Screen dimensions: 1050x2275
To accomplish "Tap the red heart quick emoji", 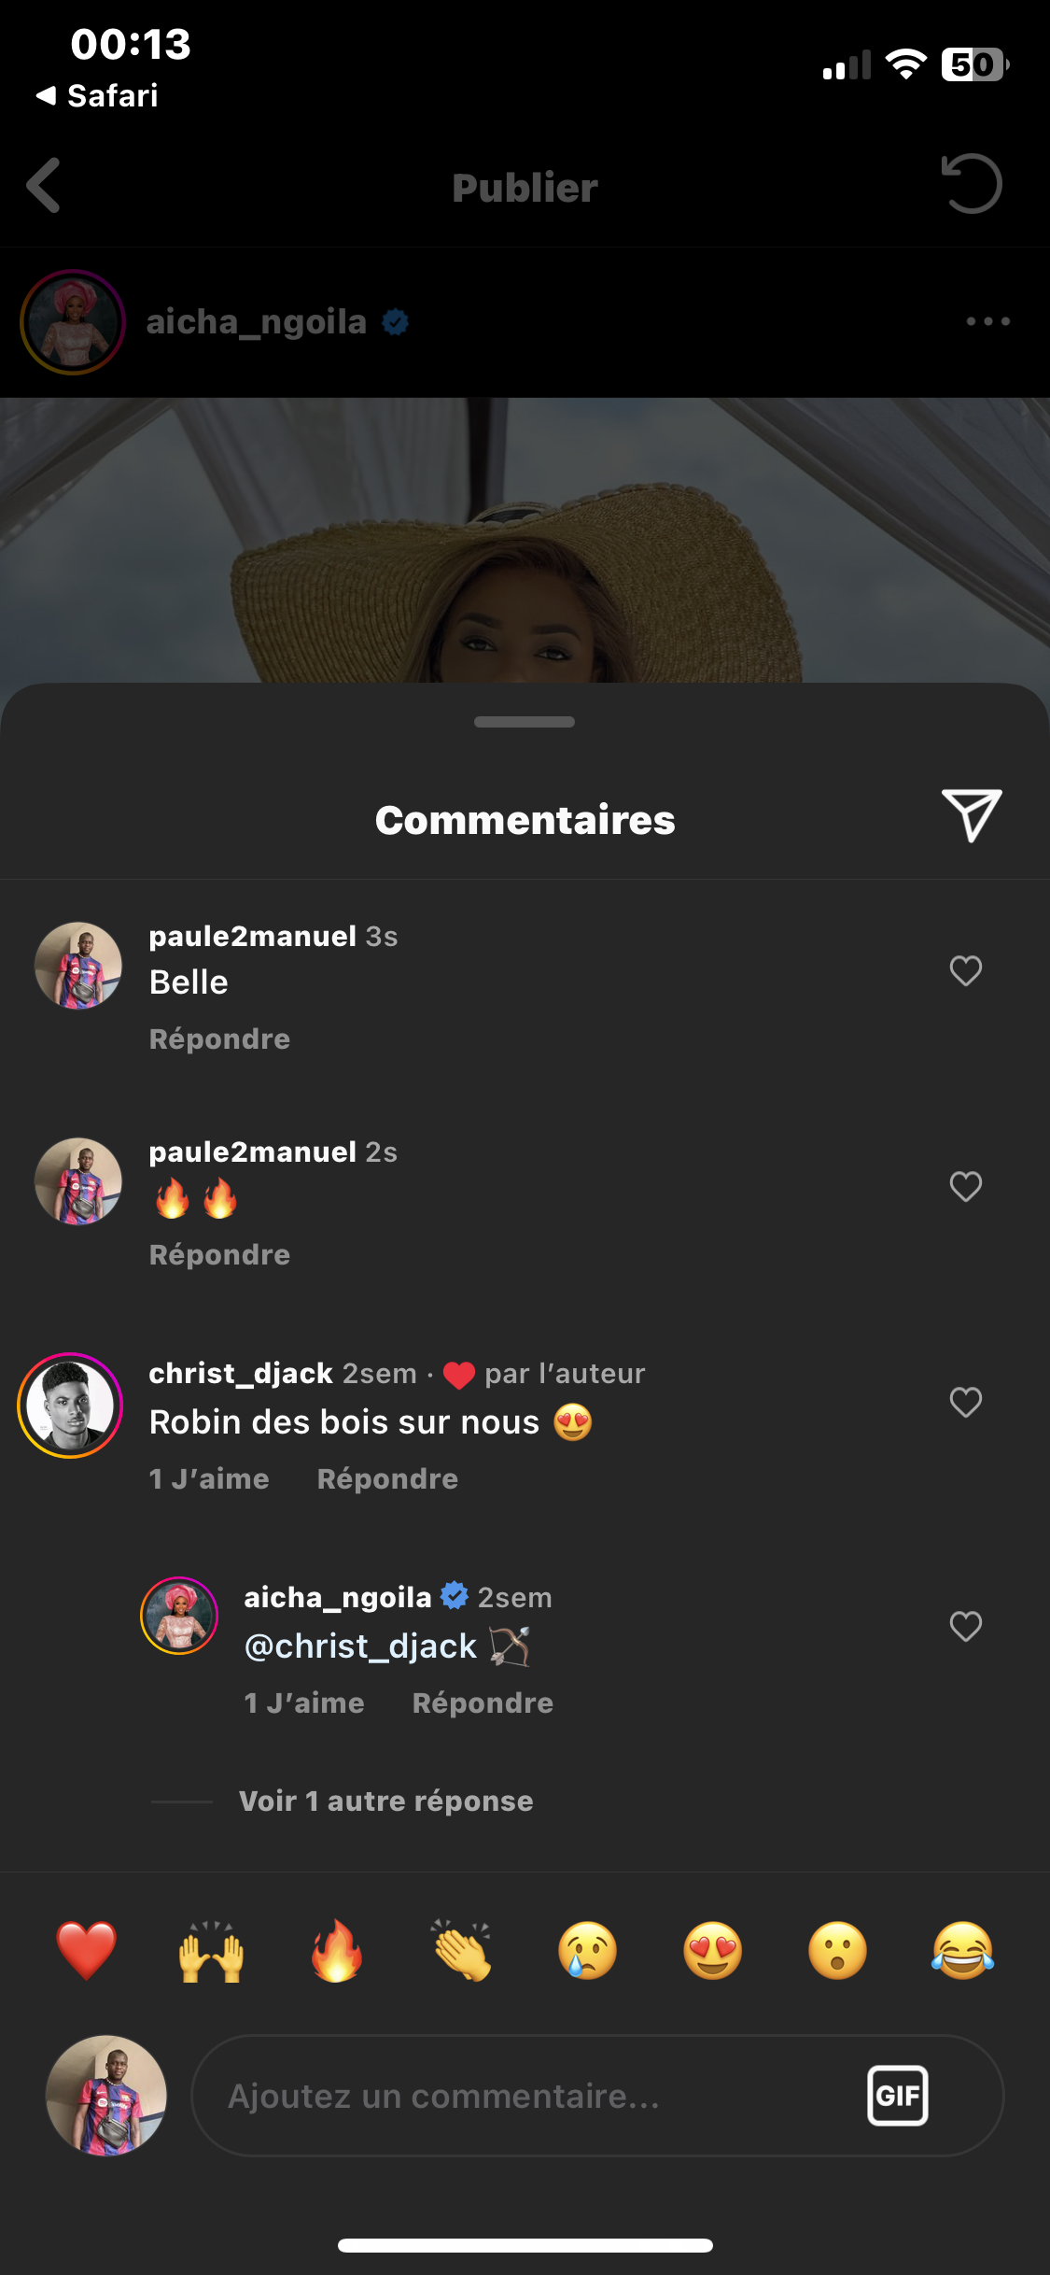I will coord(87,1951).
